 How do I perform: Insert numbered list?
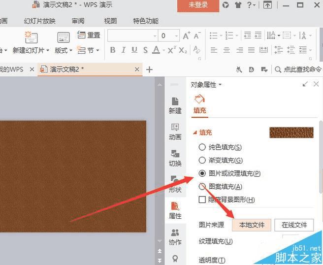229,35
